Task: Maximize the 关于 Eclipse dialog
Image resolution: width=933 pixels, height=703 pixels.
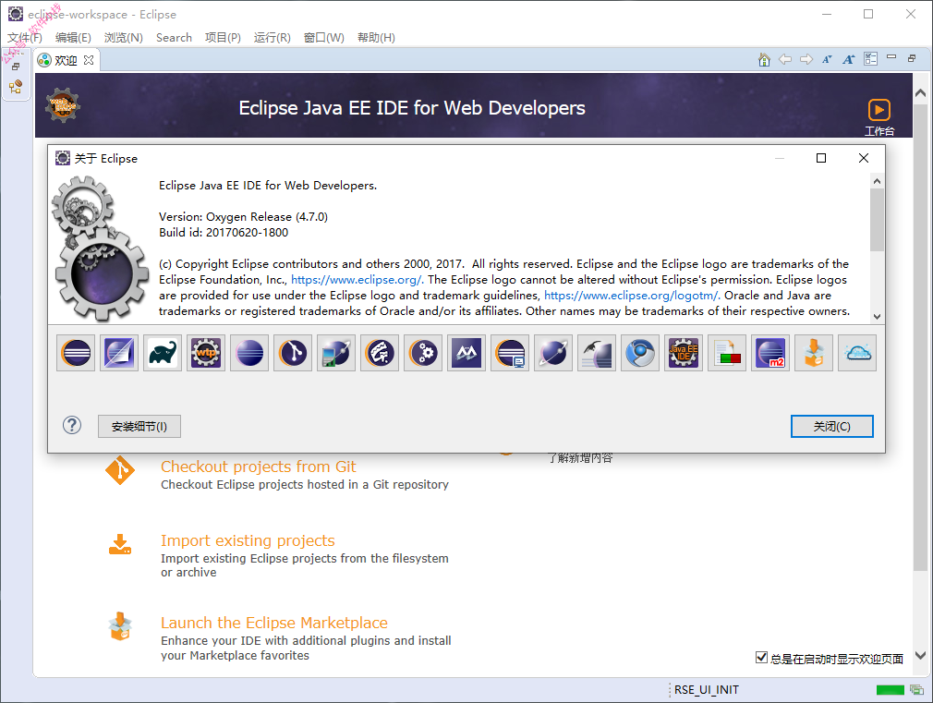Action: [x=821, y=158]
